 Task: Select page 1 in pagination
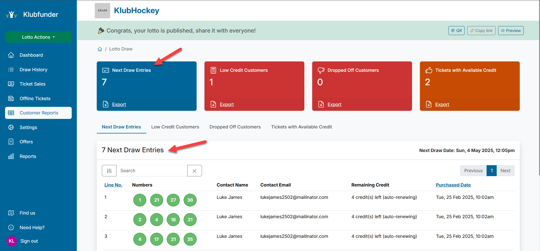point(492,171)
